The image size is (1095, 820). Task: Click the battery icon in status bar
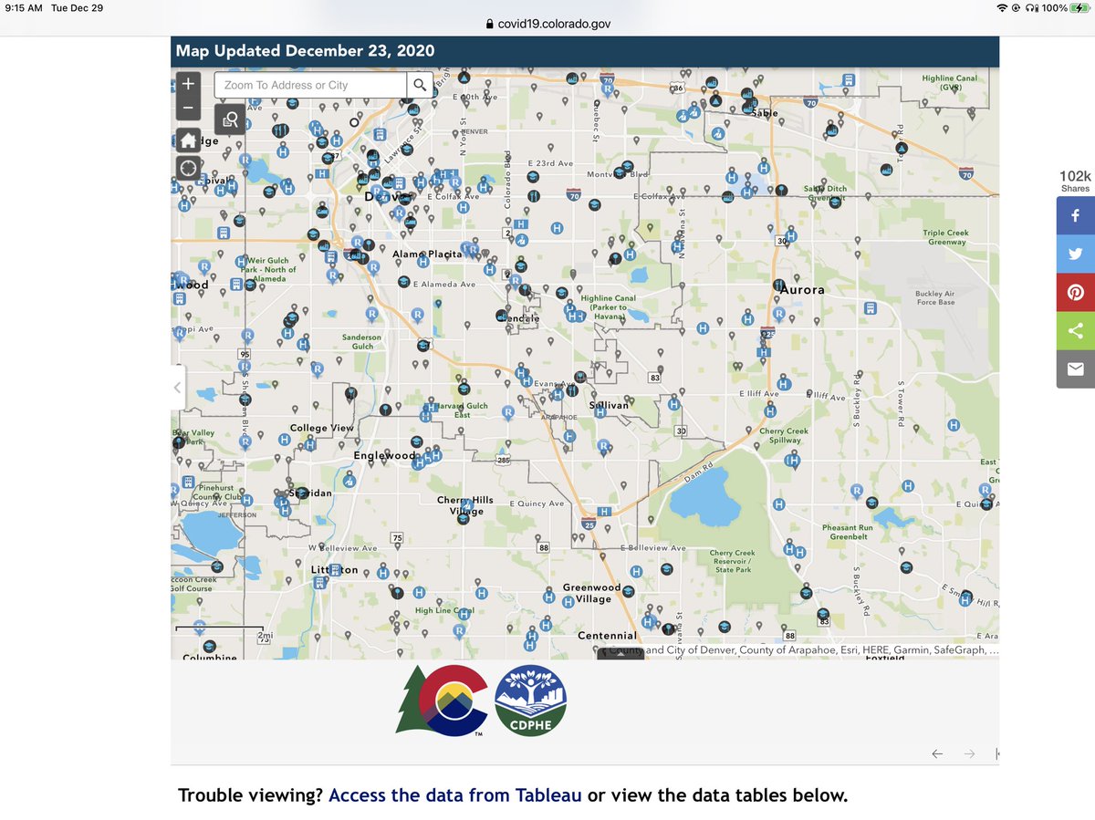pos(1079,7)
